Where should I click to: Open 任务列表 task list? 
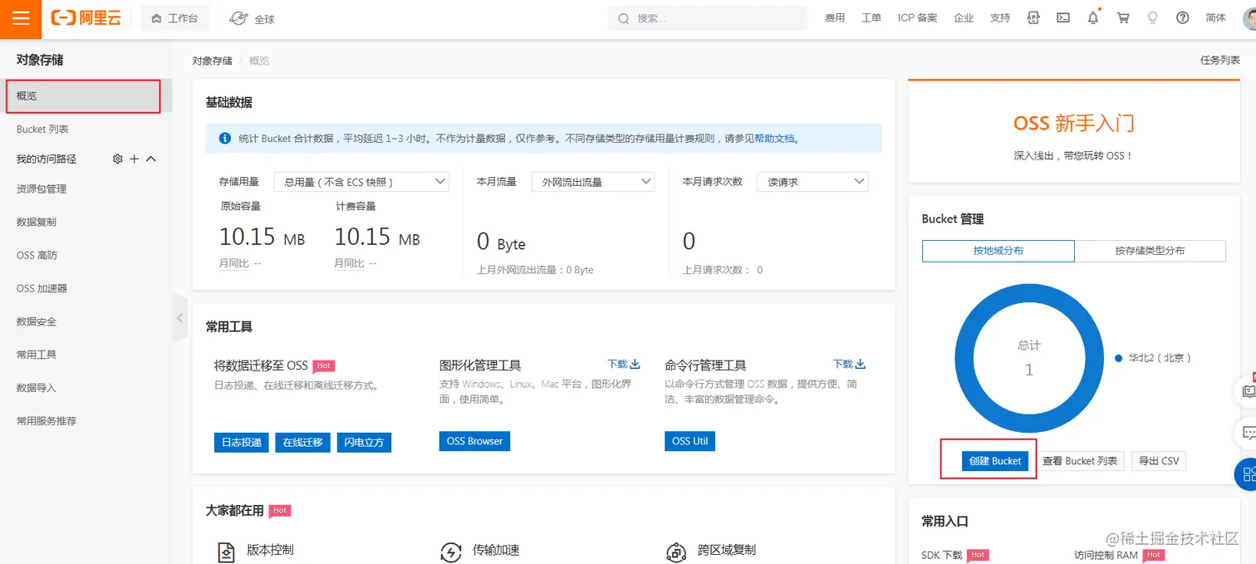click(x=1219, y=61)
